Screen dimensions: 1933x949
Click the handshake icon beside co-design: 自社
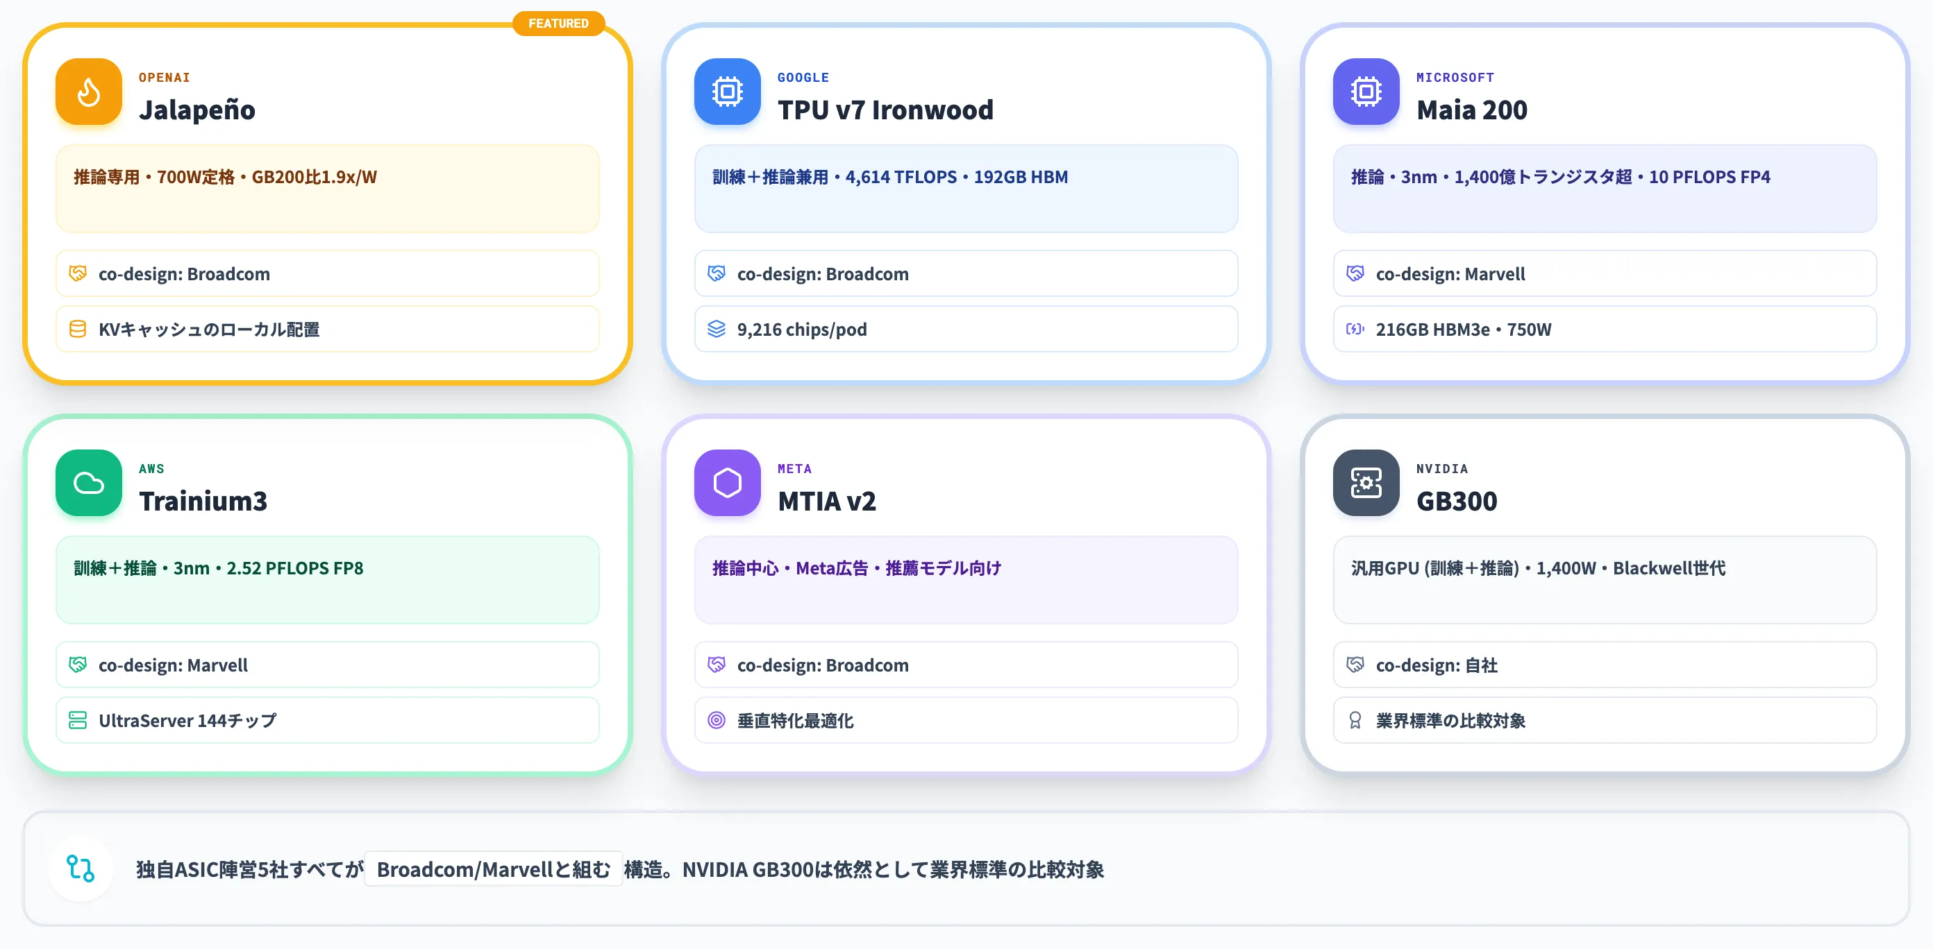1355,665
